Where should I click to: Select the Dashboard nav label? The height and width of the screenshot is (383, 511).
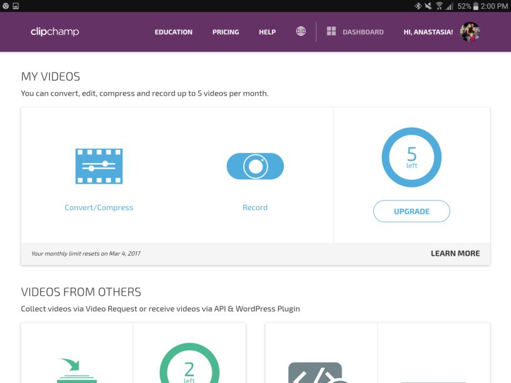pos(363,32)
